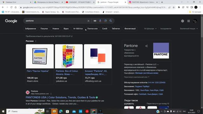Share this page icon in address bar
The width and height of the screenshot is (203, 114).
pyautogui.click(x=169, y=7)
